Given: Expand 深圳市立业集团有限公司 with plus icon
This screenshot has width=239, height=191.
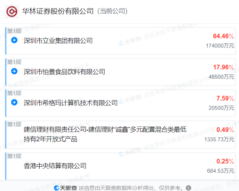Looking at the screenshot, I should 14,40.
